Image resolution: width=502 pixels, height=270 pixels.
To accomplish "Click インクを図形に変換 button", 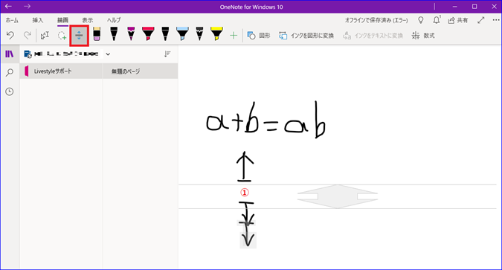I will tap(306, 36).
